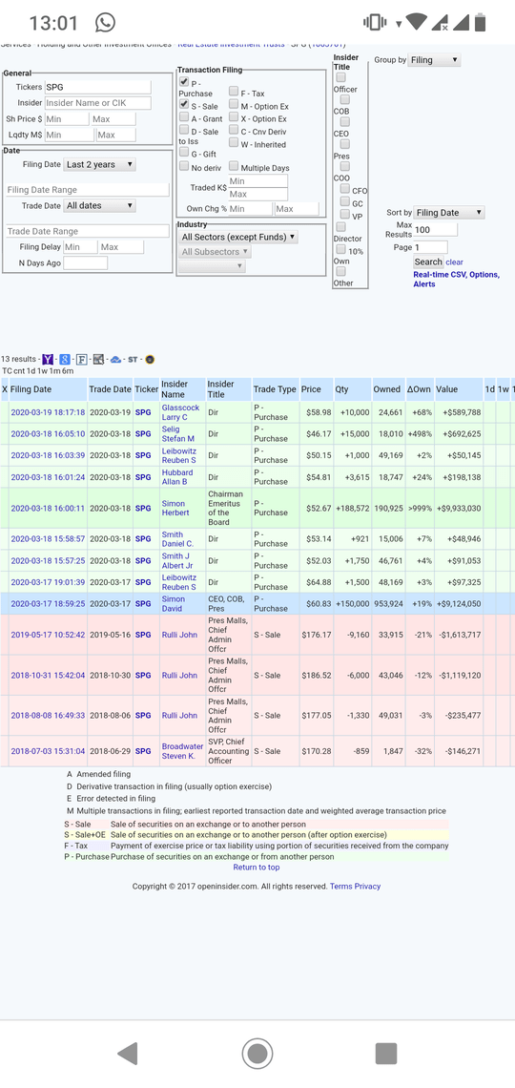This screenshot has height=1088, width=515.
Task: Open the Group by Filing dropdown
Action: coord(435,60)
